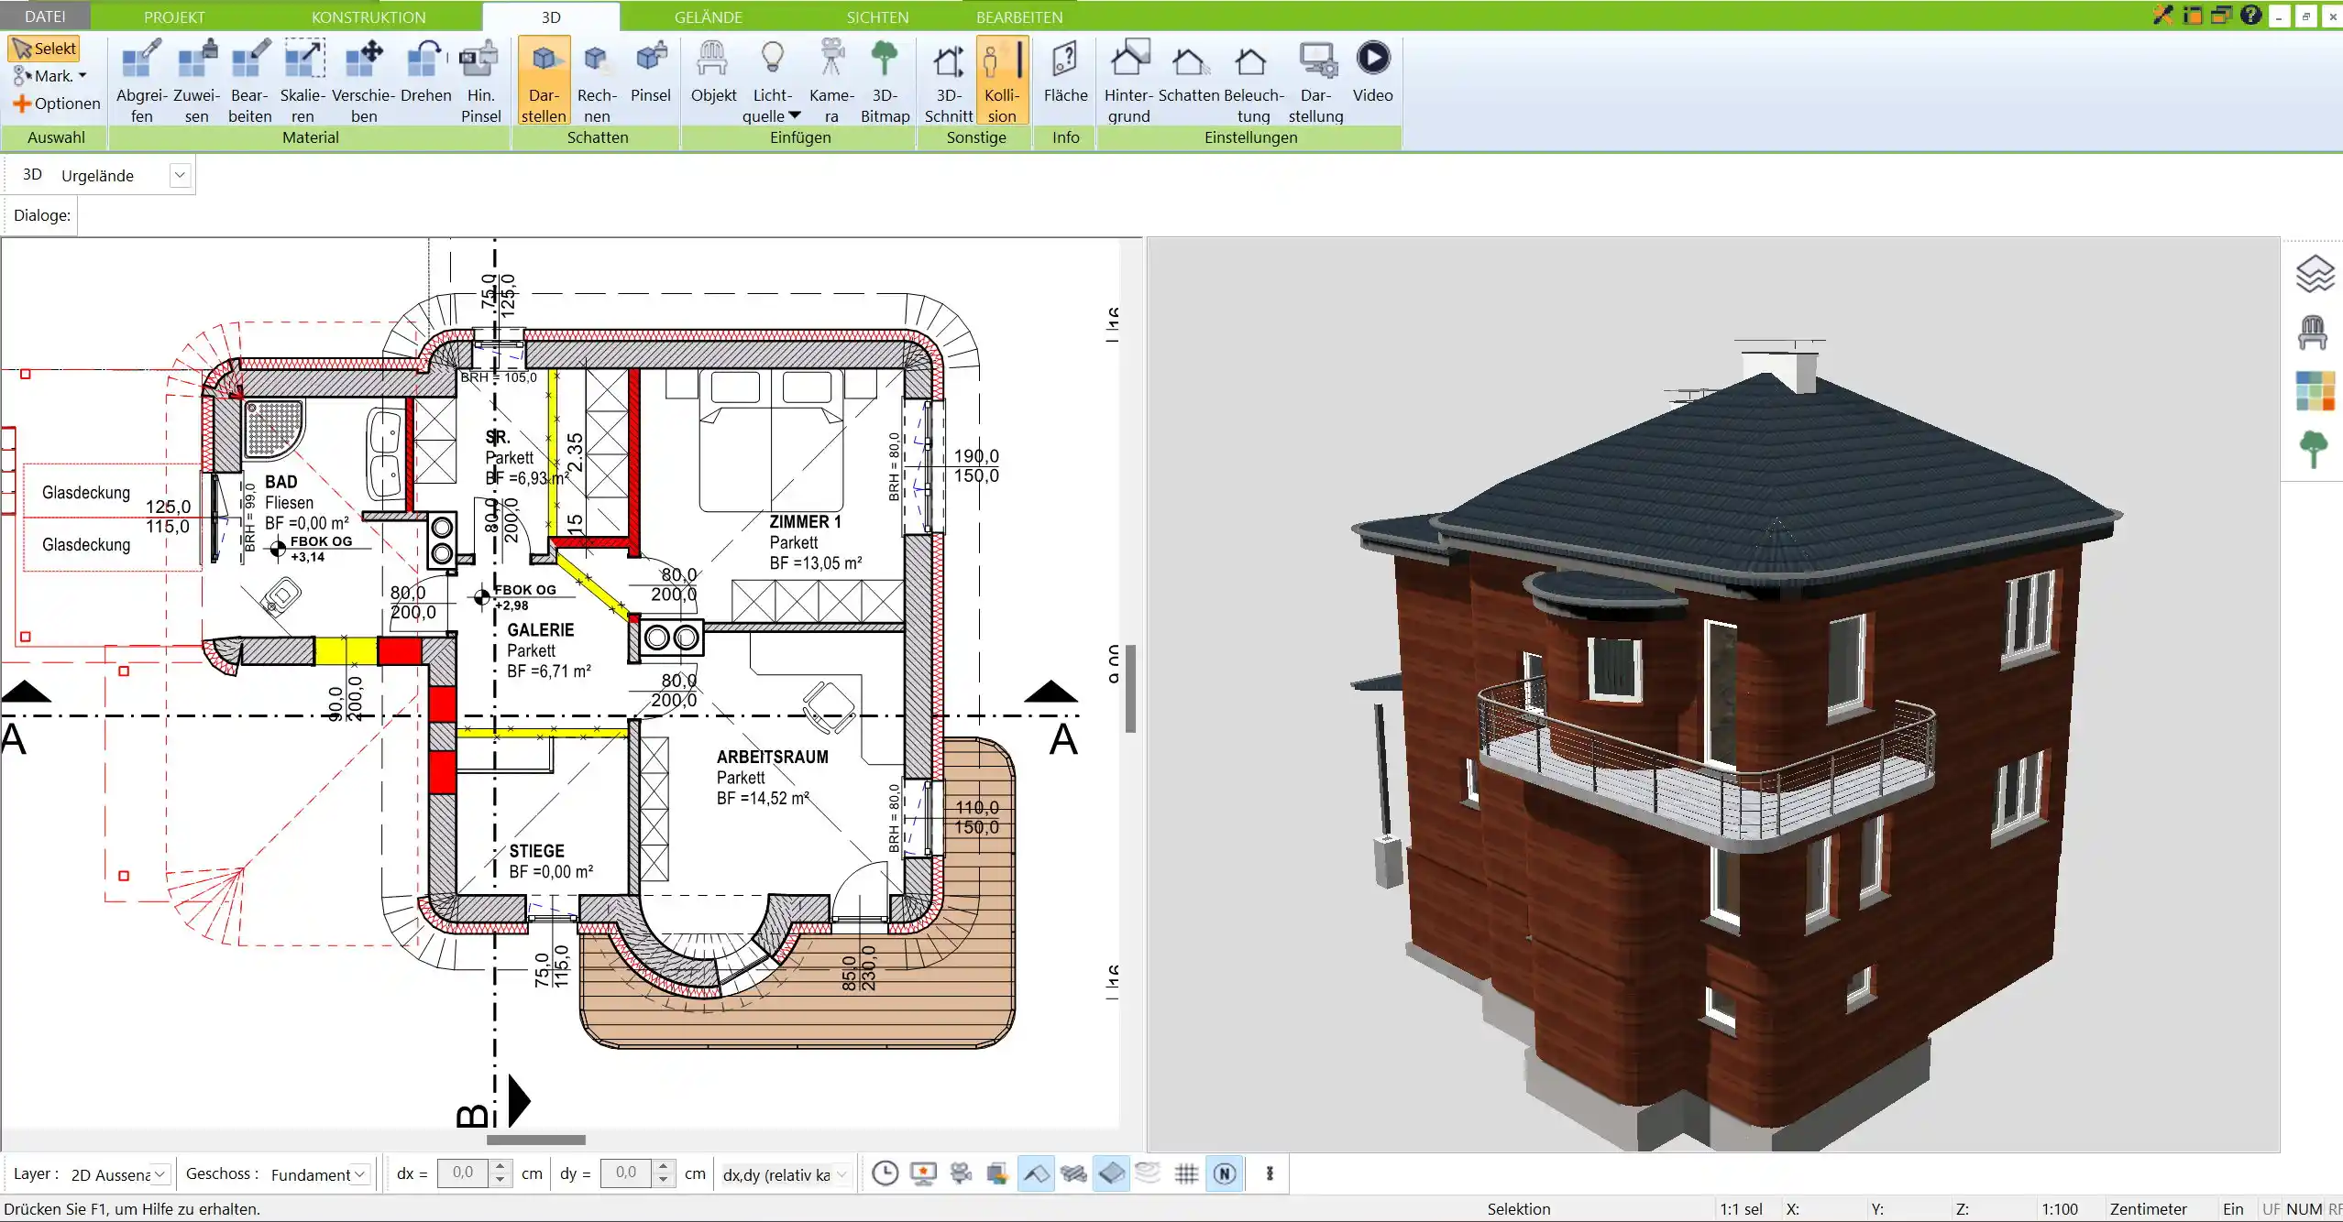Image resolution: width=2343 pixels, height=1222 pixels.
Task: Toggle the floor slab visibility icon
Action: [1111, 1173]
